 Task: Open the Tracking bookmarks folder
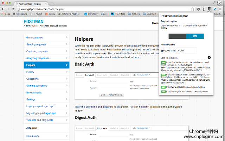134,14
